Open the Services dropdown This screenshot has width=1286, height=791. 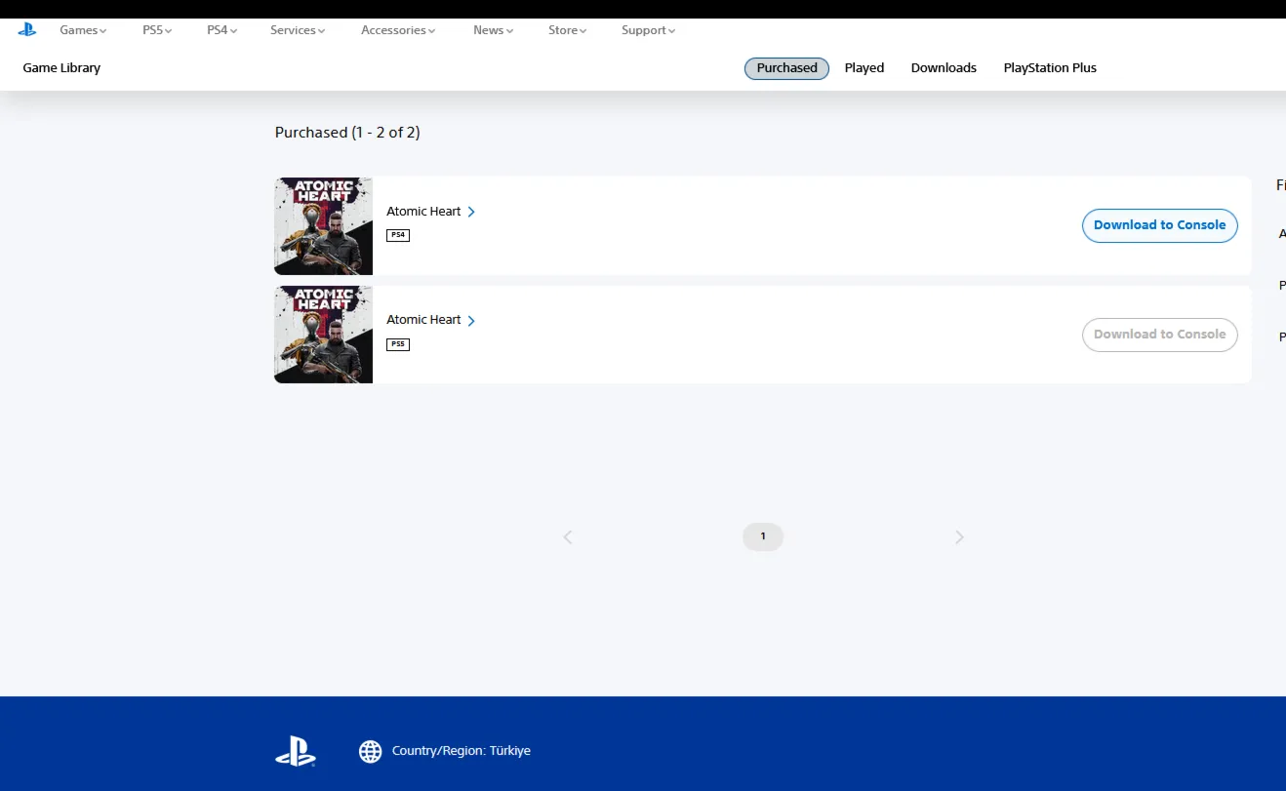tap(298, 30)
